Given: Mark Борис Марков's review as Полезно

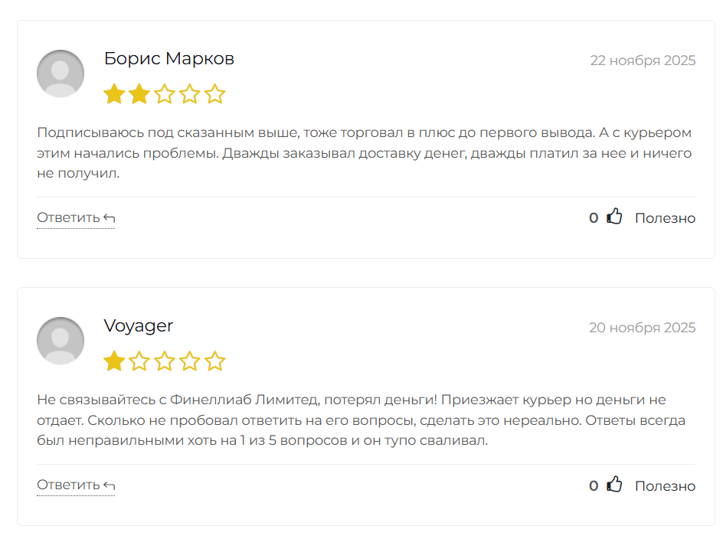Looking at the screenshot, I should click(x=665, y=217).
